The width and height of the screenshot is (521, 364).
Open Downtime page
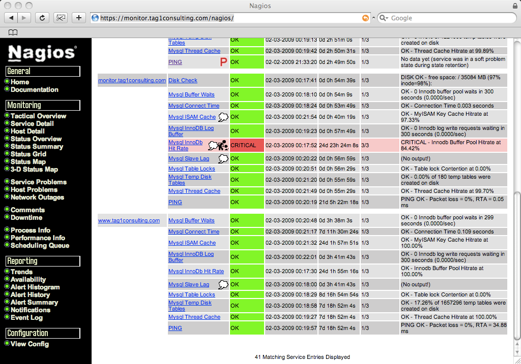click(x=26, y=217)
